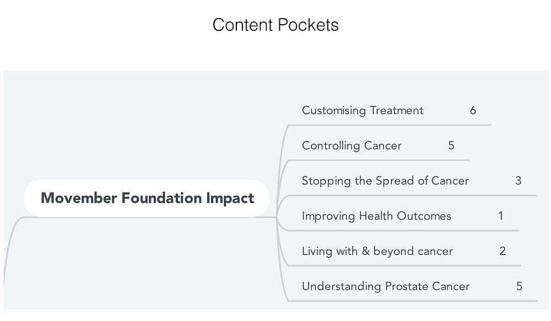Click the Content Pockets title
This screenshot has height=321, width=551.
[x=275, y=25]
